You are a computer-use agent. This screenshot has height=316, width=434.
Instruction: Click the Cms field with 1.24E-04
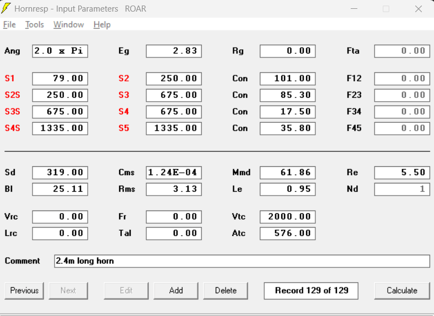click(x=174, y=173)
